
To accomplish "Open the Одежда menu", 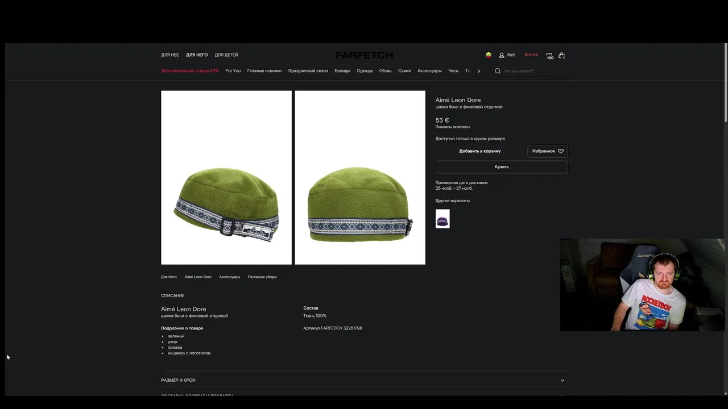I will pyautogui.click(x=365, y=71).
